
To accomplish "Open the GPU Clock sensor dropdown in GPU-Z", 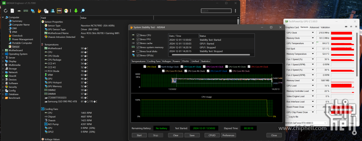I will click(313, 33).
